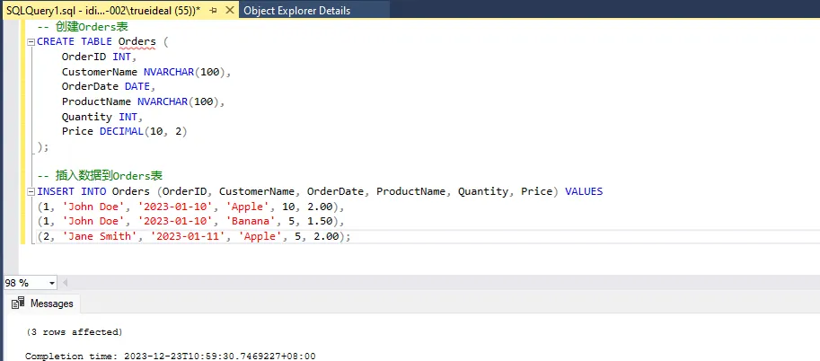
Task: Click the underlined Orders table name
Action: click(137, 42)
